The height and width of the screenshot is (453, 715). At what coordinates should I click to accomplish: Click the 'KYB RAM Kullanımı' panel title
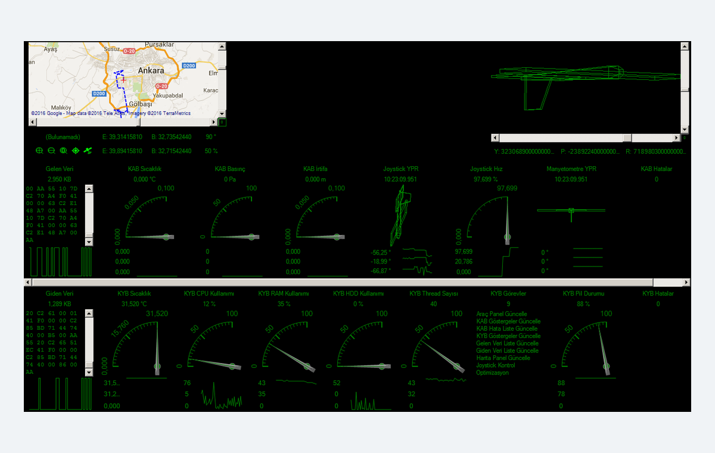coord(284,294)
